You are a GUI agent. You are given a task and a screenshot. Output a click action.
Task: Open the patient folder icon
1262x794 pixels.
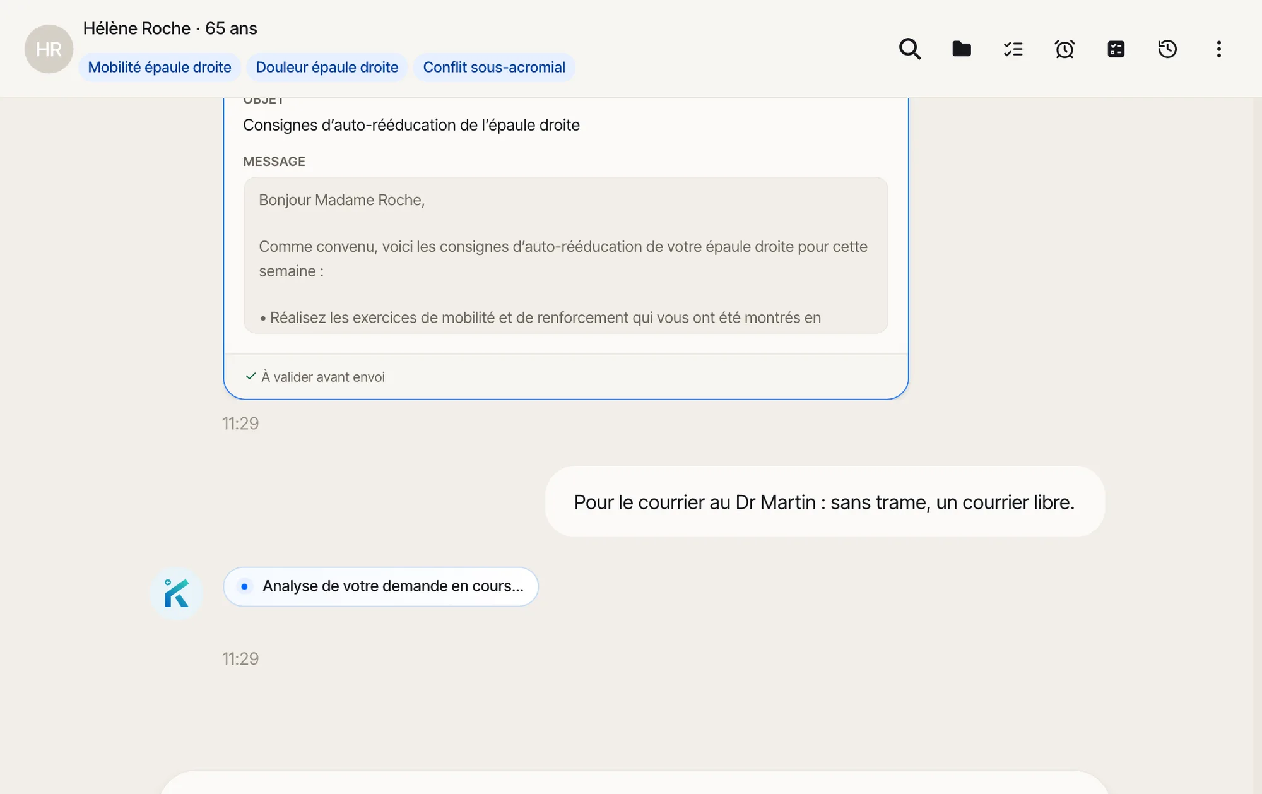click(x=961, y=49)
